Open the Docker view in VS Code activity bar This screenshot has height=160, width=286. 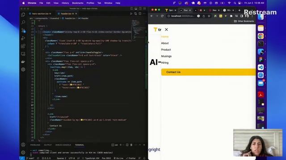tap(23, 62)
